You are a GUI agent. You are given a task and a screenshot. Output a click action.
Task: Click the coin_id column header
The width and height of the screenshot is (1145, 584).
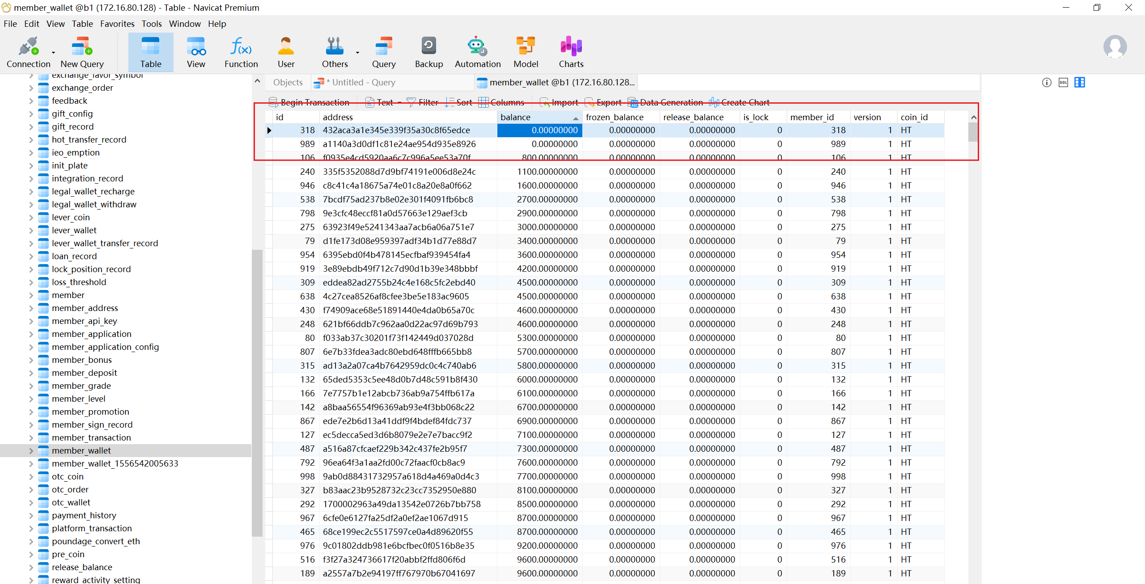920,117
